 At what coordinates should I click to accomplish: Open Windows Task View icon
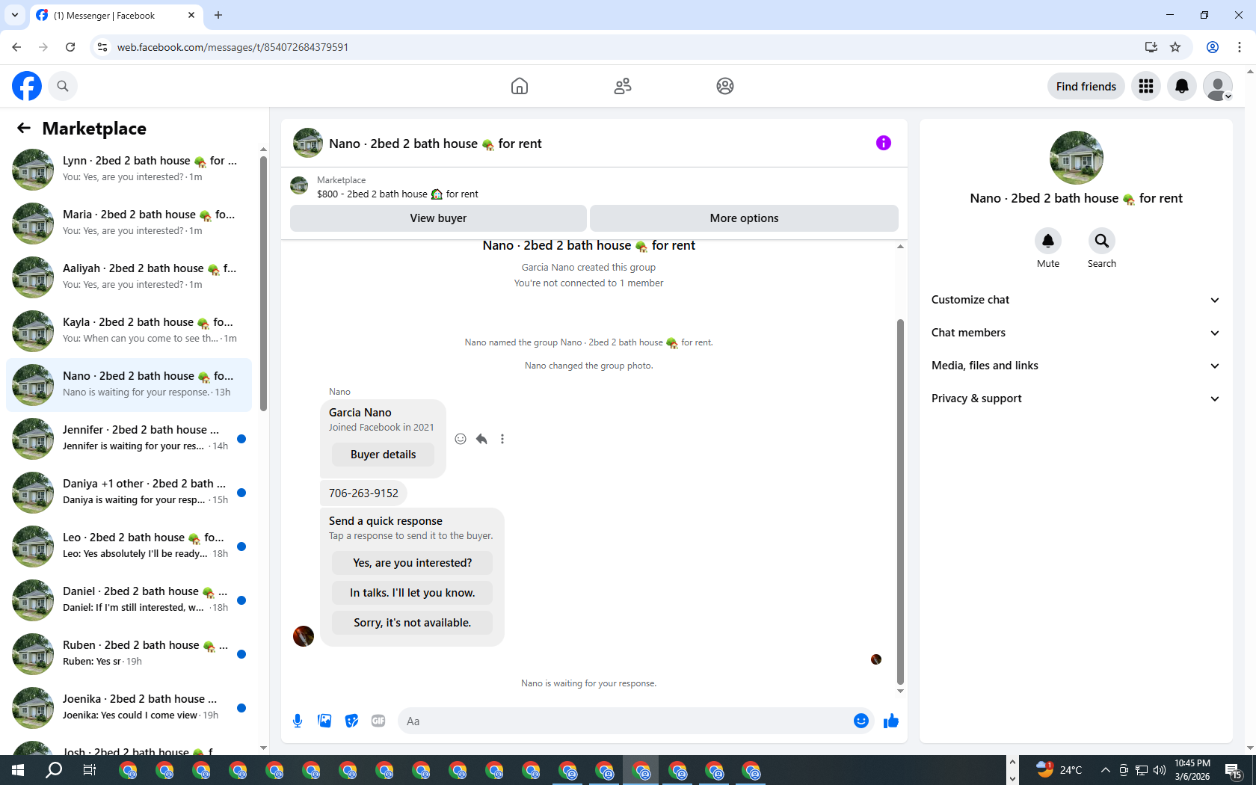click(89, 770)
